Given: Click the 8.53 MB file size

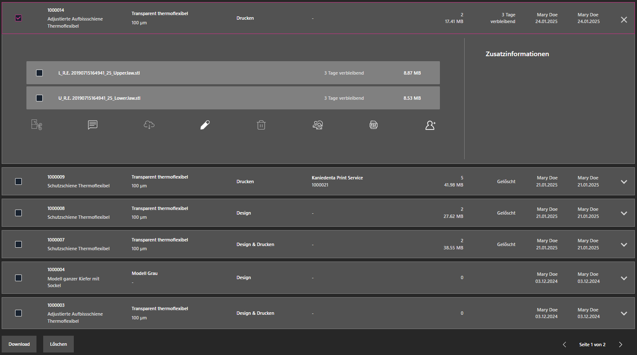Looking at the screenshot, I should 412,98.
